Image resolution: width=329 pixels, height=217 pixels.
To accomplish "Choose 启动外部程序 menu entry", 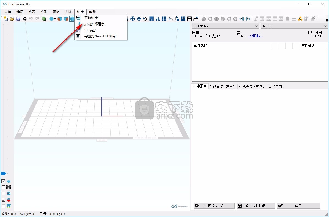I will pyautogui.click(x=101, y=24).
